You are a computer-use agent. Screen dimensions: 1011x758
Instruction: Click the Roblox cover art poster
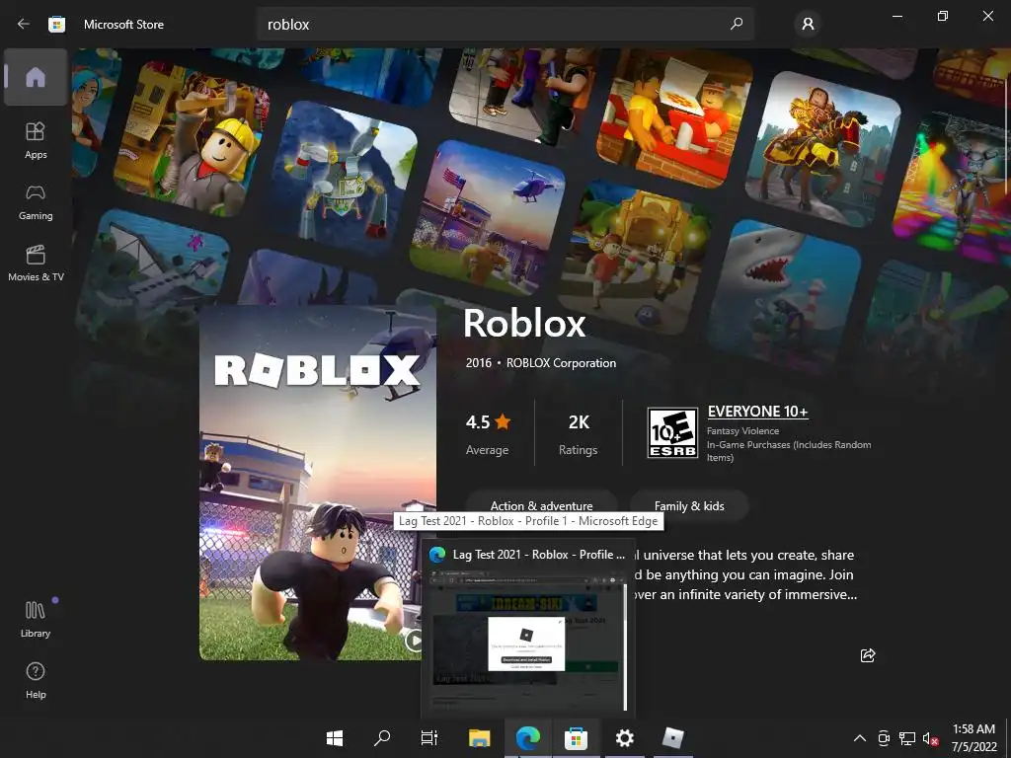point(318,482)
